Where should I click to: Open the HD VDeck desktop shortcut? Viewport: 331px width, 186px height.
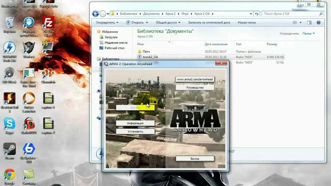click(10, 75)
